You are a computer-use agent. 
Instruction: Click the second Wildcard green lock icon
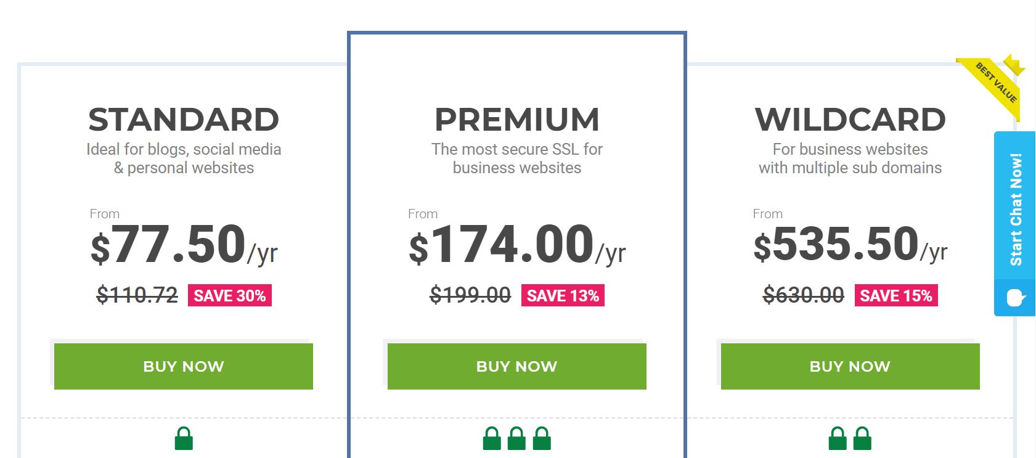pos(863,438)
